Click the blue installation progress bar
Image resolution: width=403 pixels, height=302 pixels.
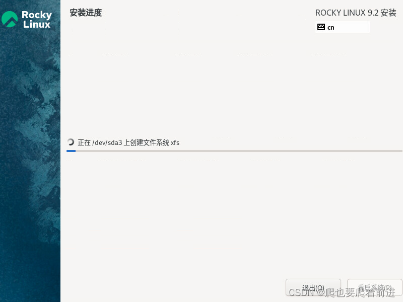click(x=71, y=150)
